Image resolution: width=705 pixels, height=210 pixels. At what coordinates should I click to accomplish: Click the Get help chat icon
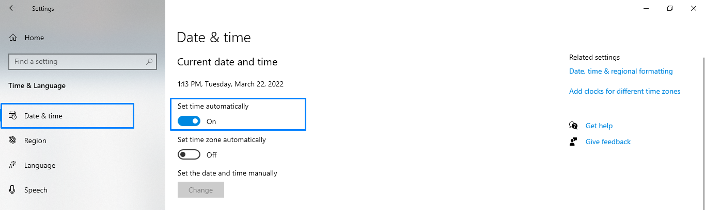click(x=573, y=126)
